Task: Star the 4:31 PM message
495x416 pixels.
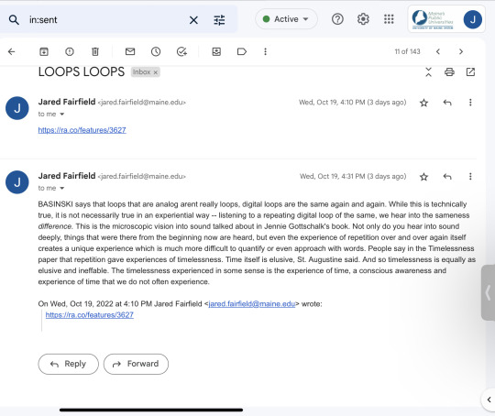Action: click(x=423, y=177)
